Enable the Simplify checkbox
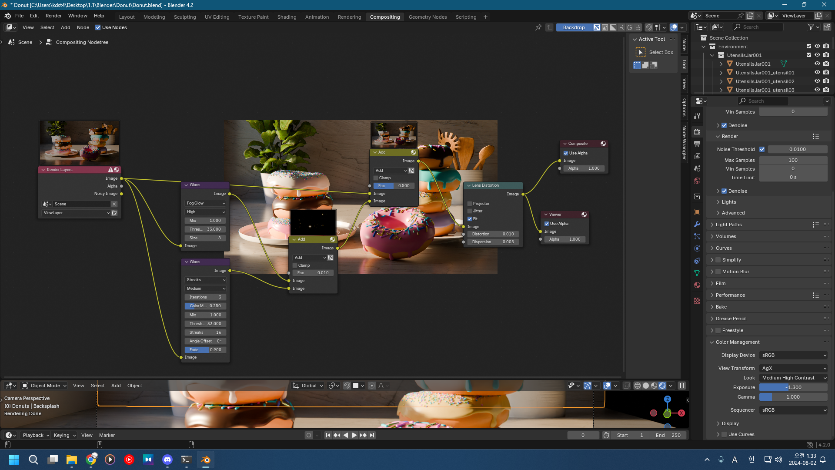This screenshot has height=470, width=835. point(718,260)
